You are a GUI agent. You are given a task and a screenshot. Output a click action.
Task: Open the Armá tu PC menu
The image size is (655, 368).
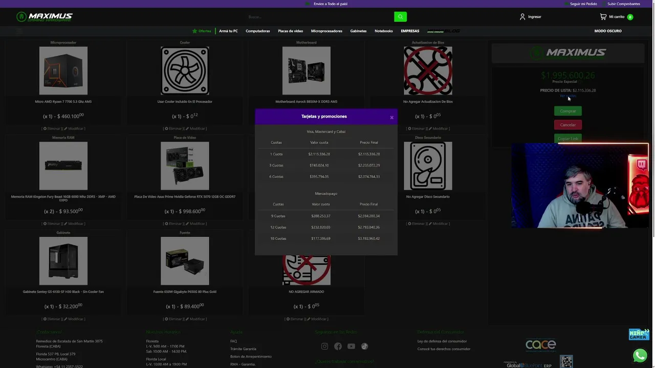click(x=228, y=31)
